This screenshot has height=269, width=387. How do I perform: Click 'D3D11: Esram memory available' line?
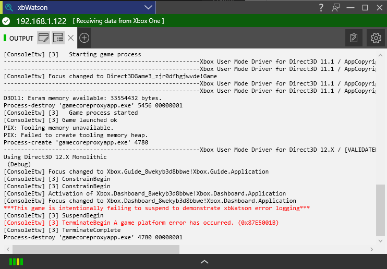[83, 98]
